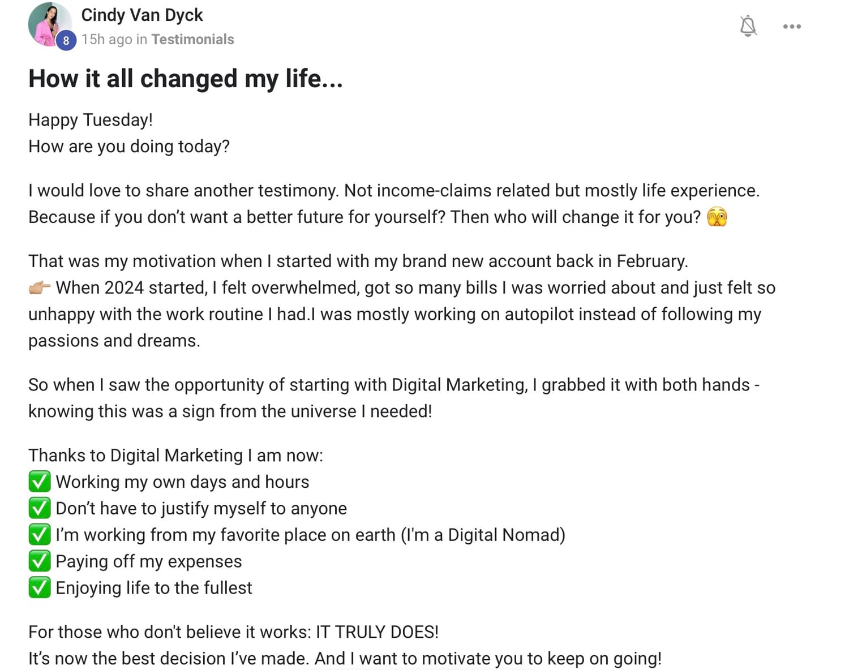Viewport: 849px width, 670px height.
Task: Toggle the post notification bell icon
Action: pos(748,26)
